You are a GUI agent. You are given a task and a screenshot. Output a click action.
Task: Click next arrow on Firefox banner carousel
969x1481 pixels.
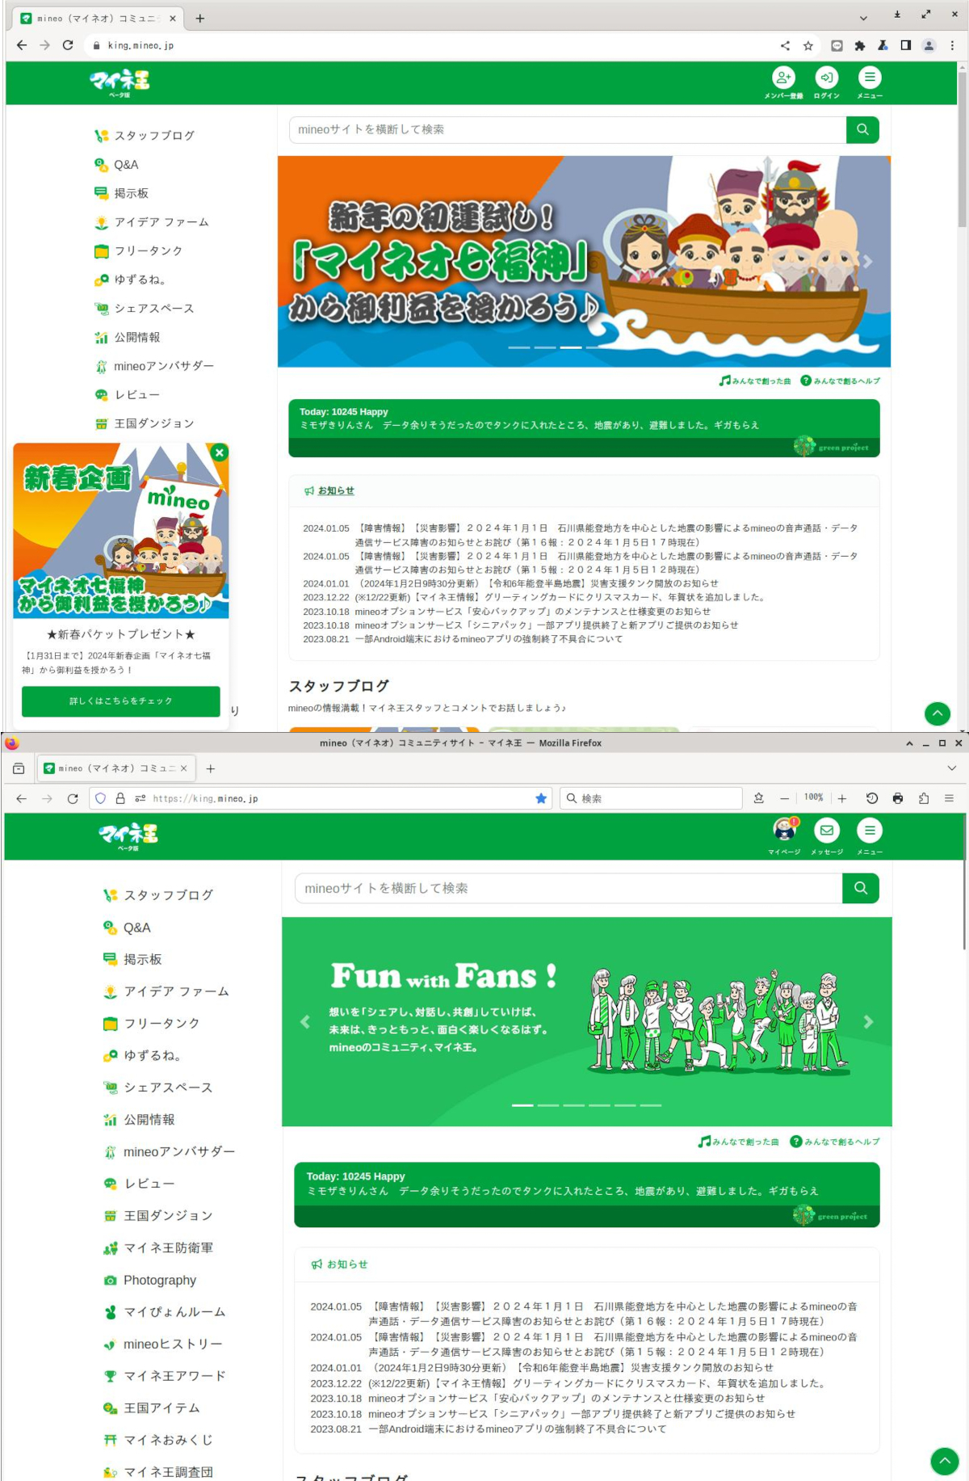[868, 1022]
